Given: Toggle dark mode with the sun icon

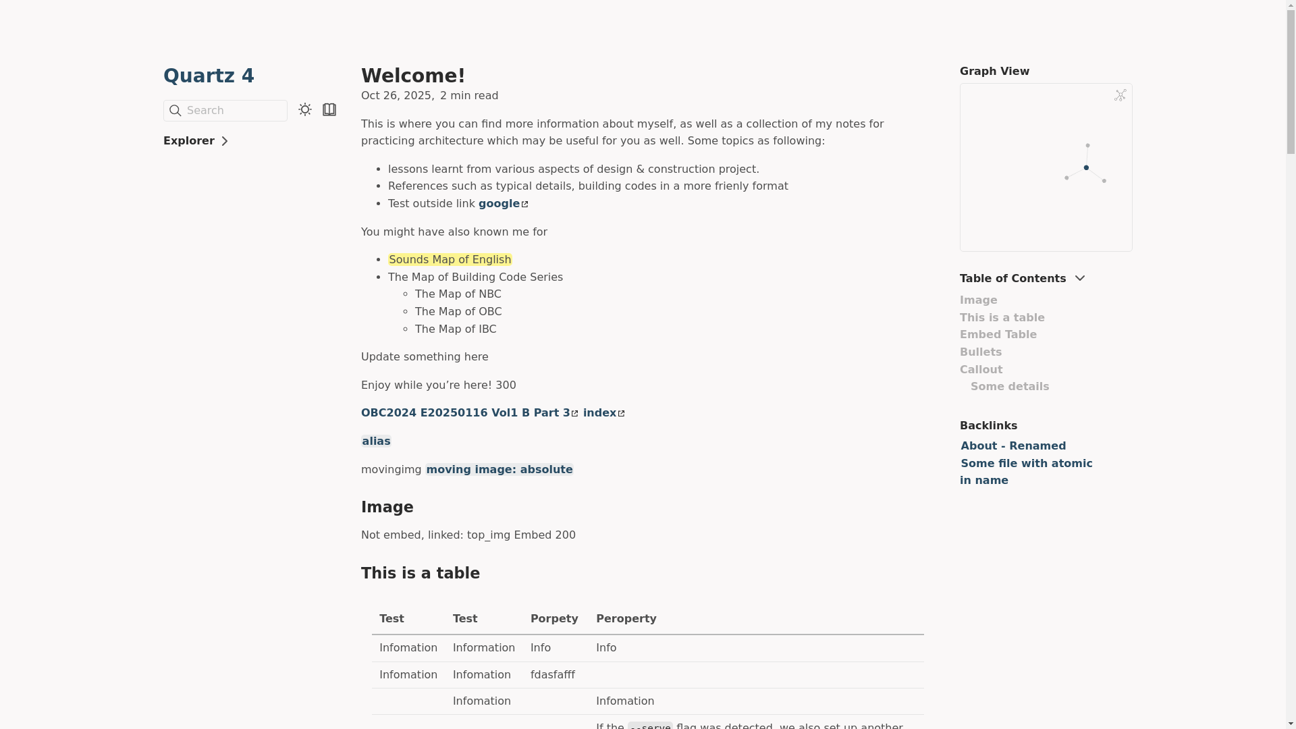Looking at the screenshot, I should coord(305,109).
